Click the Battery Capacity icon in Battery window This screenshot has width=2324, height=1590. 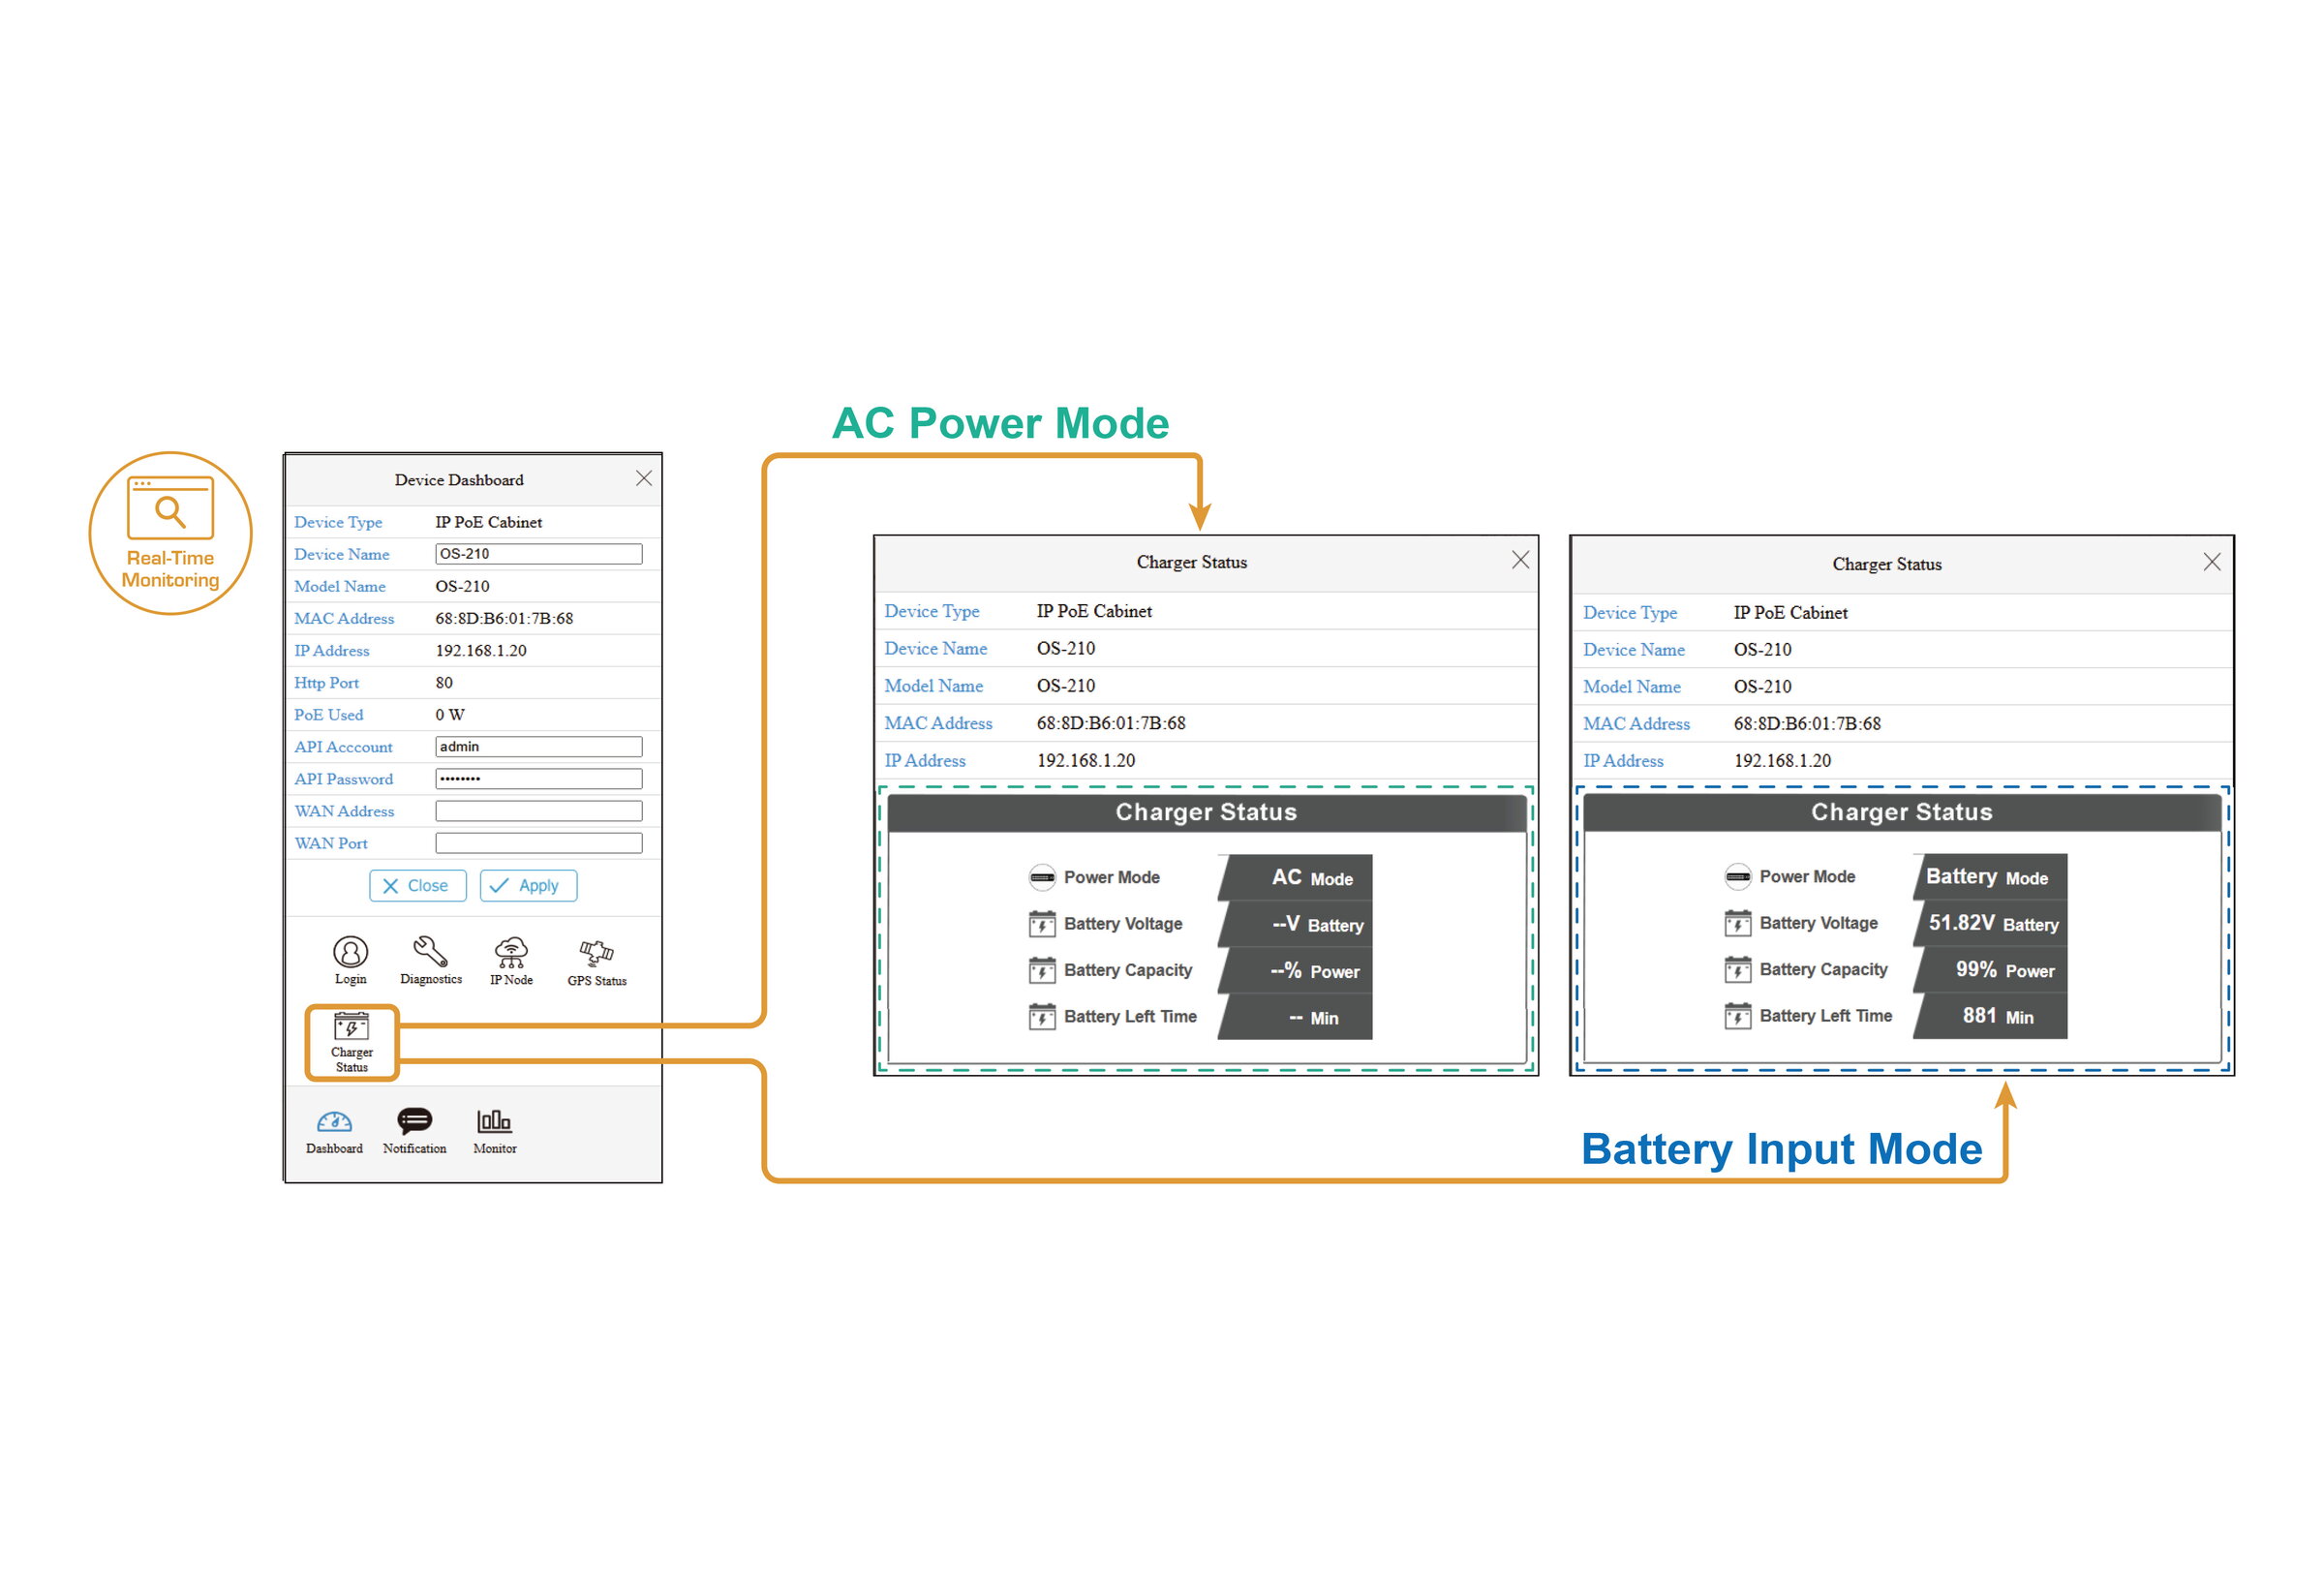[1738, 969]
